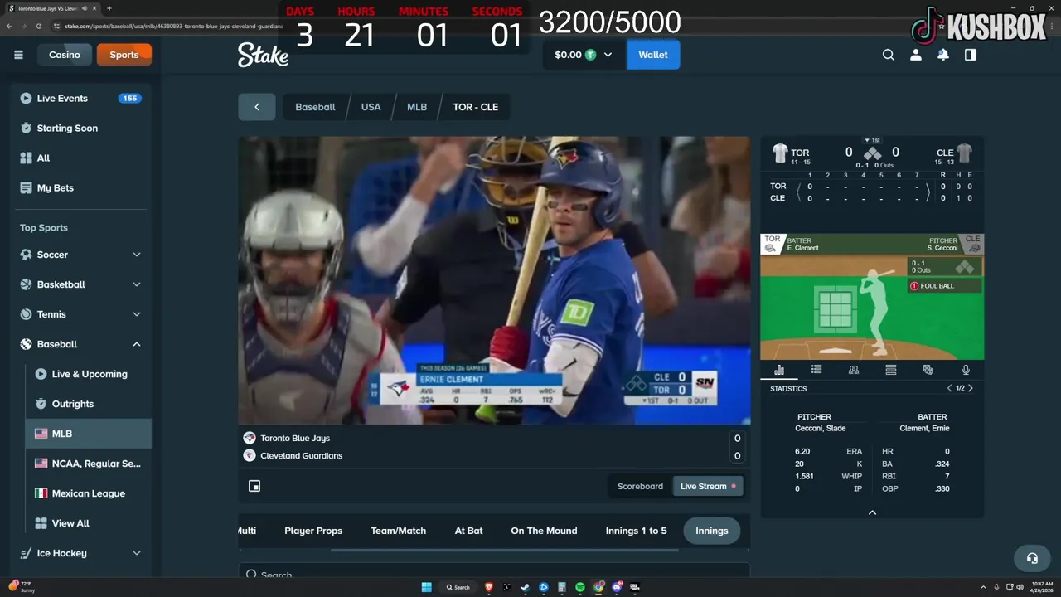Open Live & Upcoming under Baseball
The width and height of the screenshot is (1061, 597).
click(89, 374)
